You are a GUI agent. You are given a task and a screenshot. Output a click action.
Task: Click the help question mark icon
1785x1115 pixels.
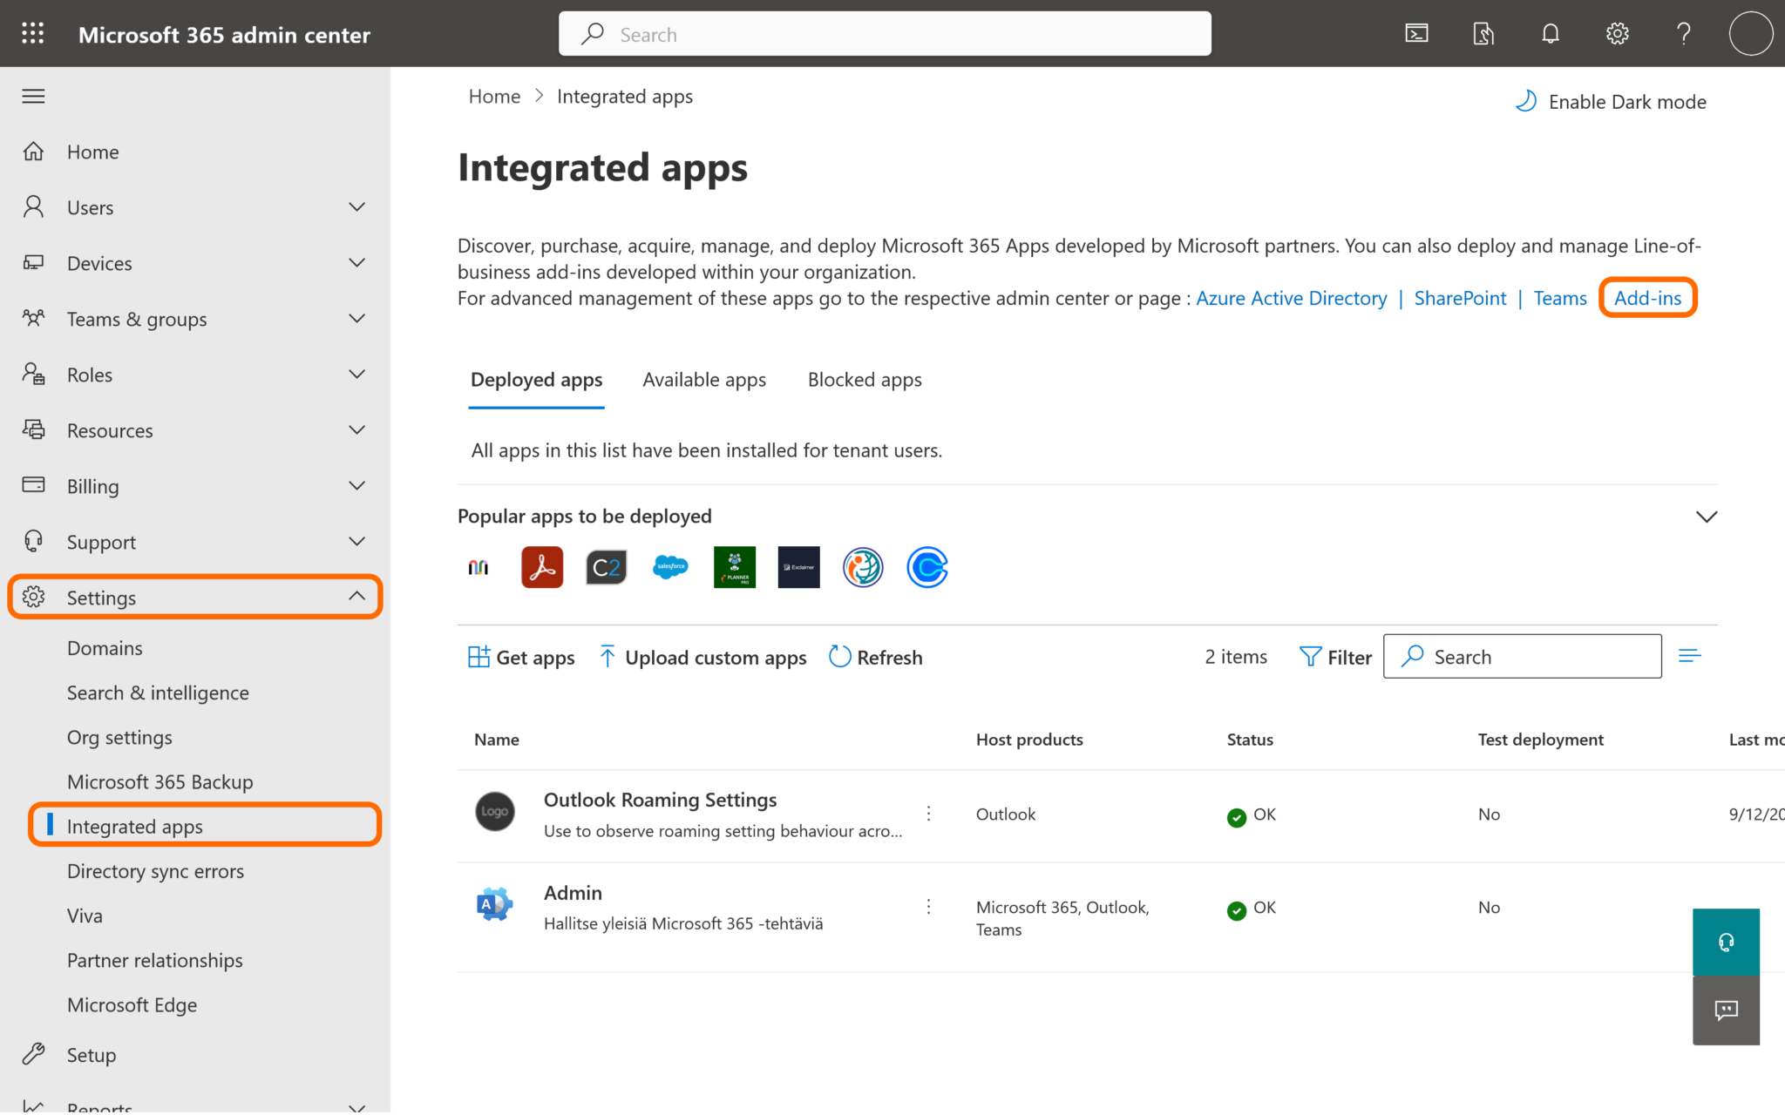(x=1684, y=34)
